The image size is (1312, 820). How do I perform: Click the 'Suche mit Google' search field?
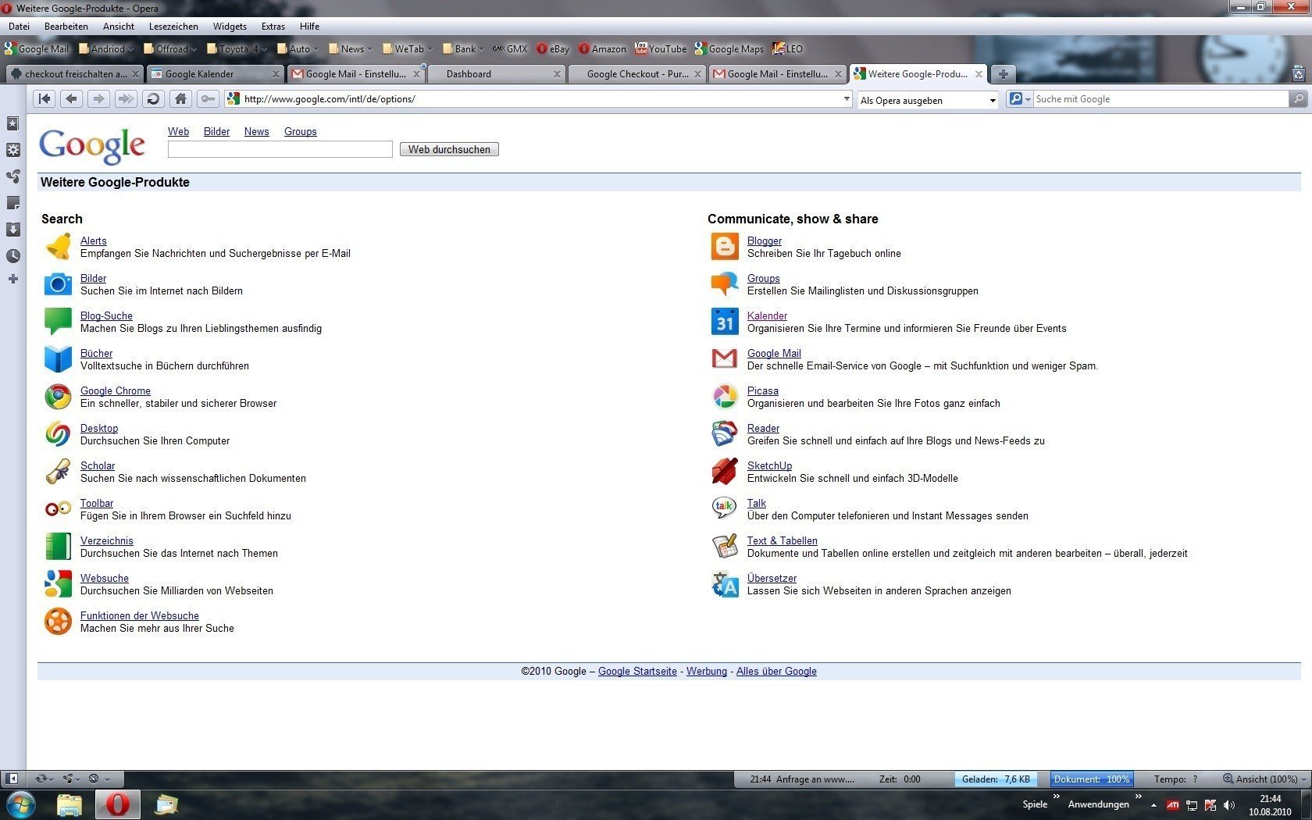click(1160, 99)
